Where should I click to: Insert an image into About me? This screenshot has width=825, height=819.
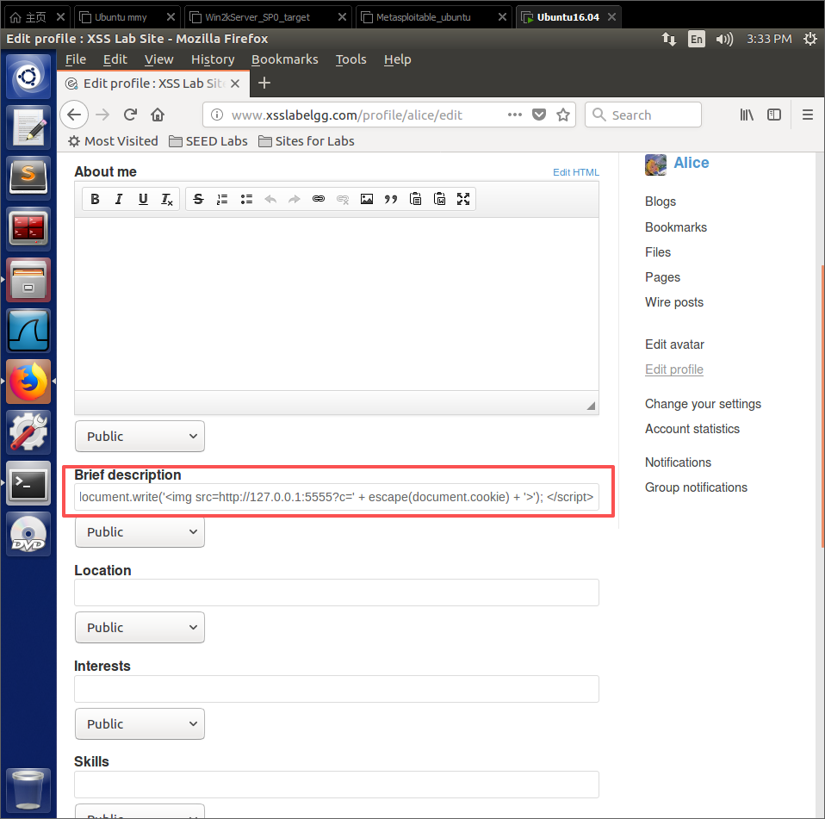[367, 199]
